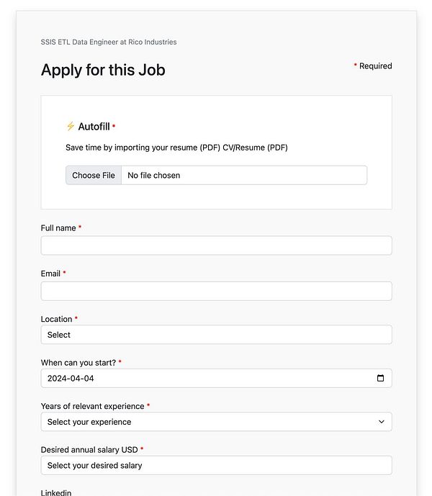Click the Choose File button
The height and width of the screenshot is (496, 432).
coord(94,176)
